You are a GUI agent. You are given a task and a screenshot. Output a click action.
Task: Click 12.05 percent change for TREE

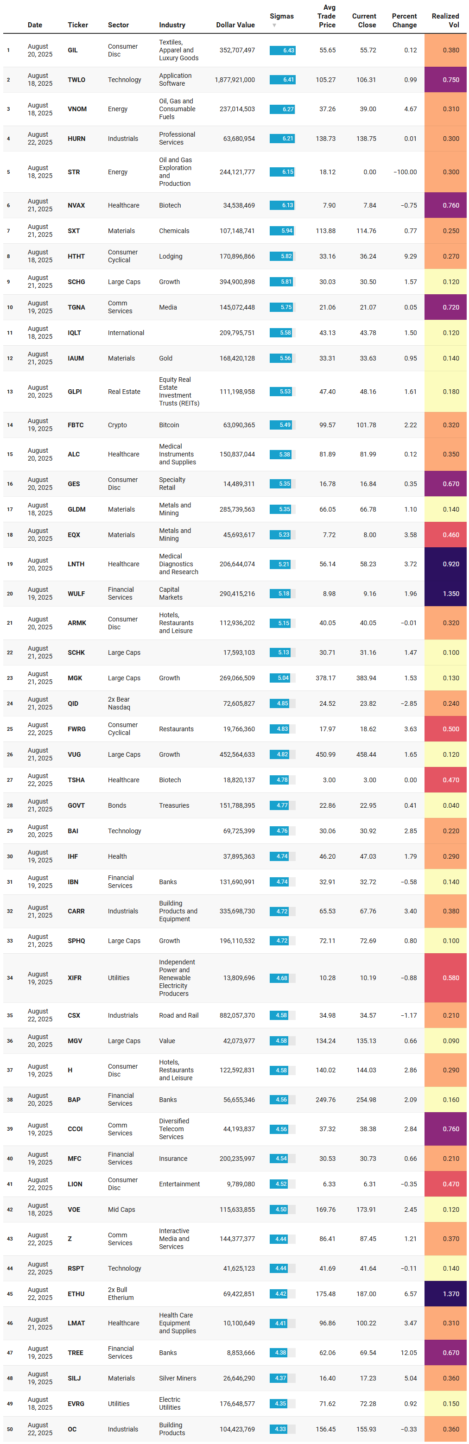click(408, 1353)
